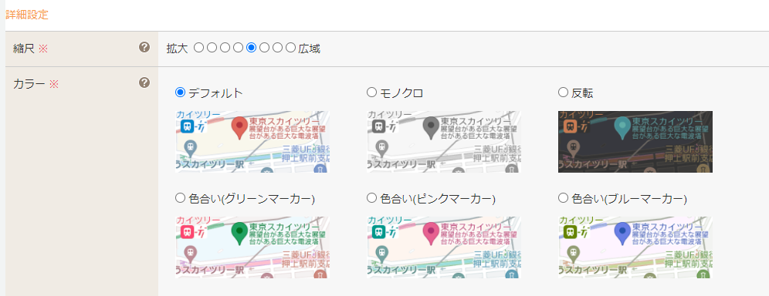Screen dimensions: 769x296
Task: Click the green marker map thumbnail
Action: [x=252, y=247]
